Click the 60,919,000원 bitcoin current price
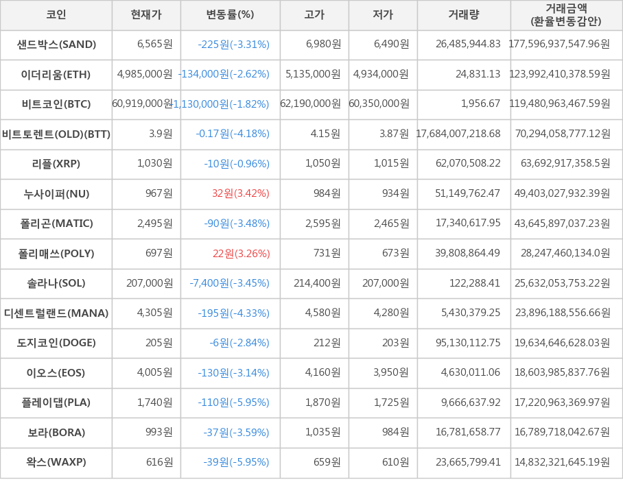The width and height of the screenshot is (623, 480). (143, 104)
